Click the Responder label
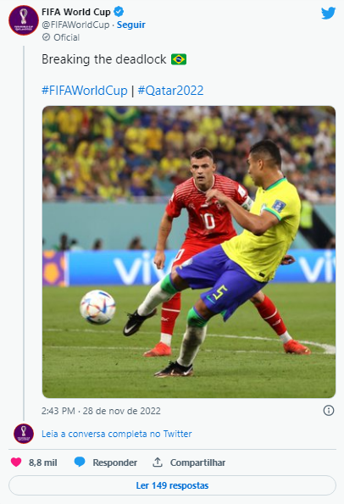Screen dimensions: 344x504 pyautogui.click(x=114, y=462)
